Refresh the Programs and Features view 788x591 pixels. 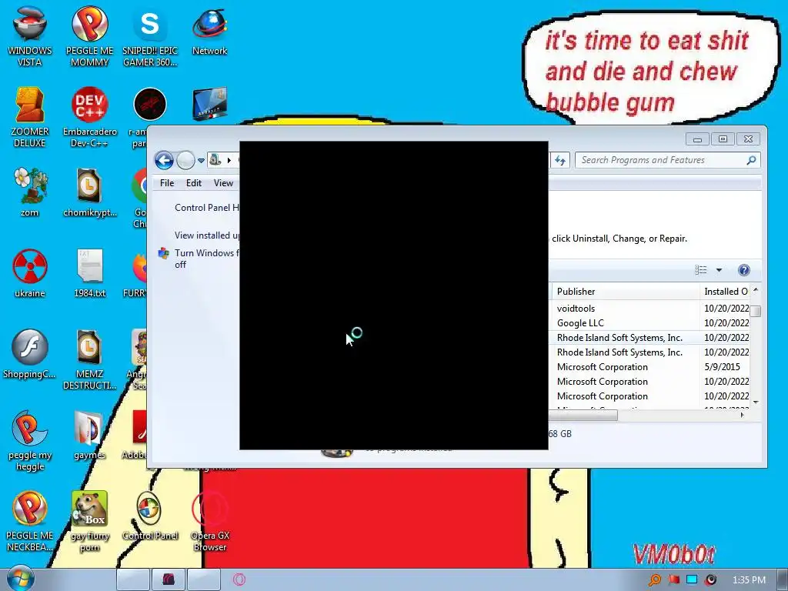[x=560, y=160]
